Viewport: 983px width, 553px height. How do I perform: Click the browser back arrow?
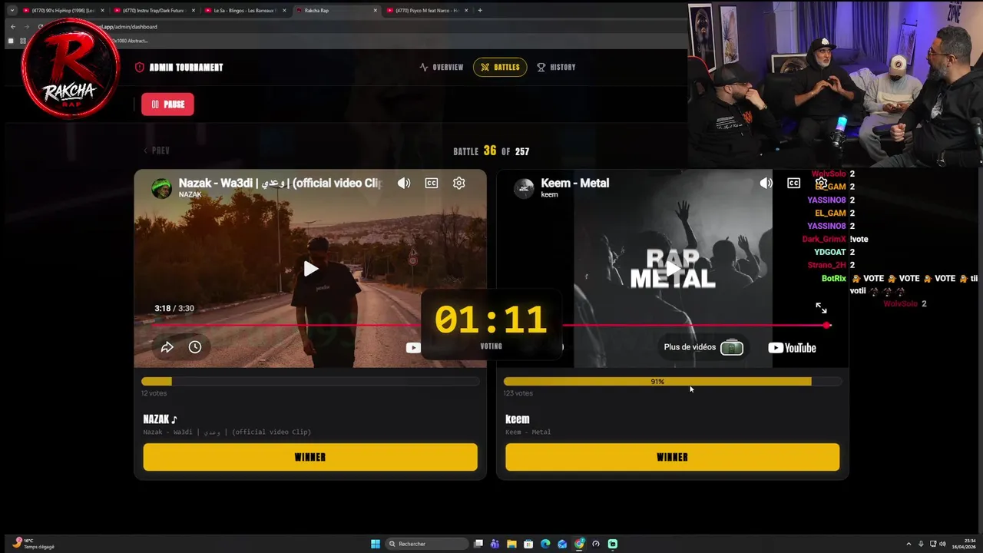13,27
